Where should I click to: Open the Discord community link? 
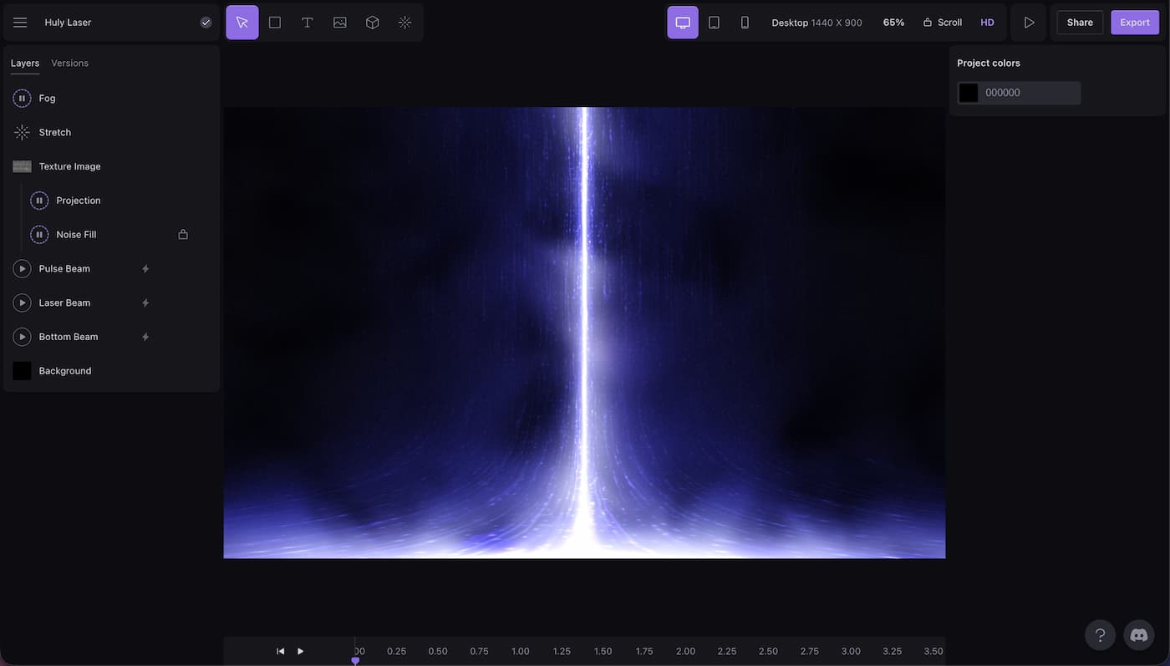coord(1138,635)
